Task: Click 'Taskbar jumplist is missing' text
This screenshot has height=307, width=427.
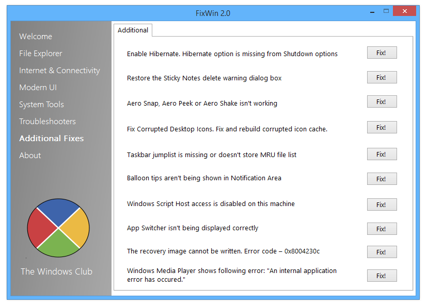Action: click(x=212, y=155)
